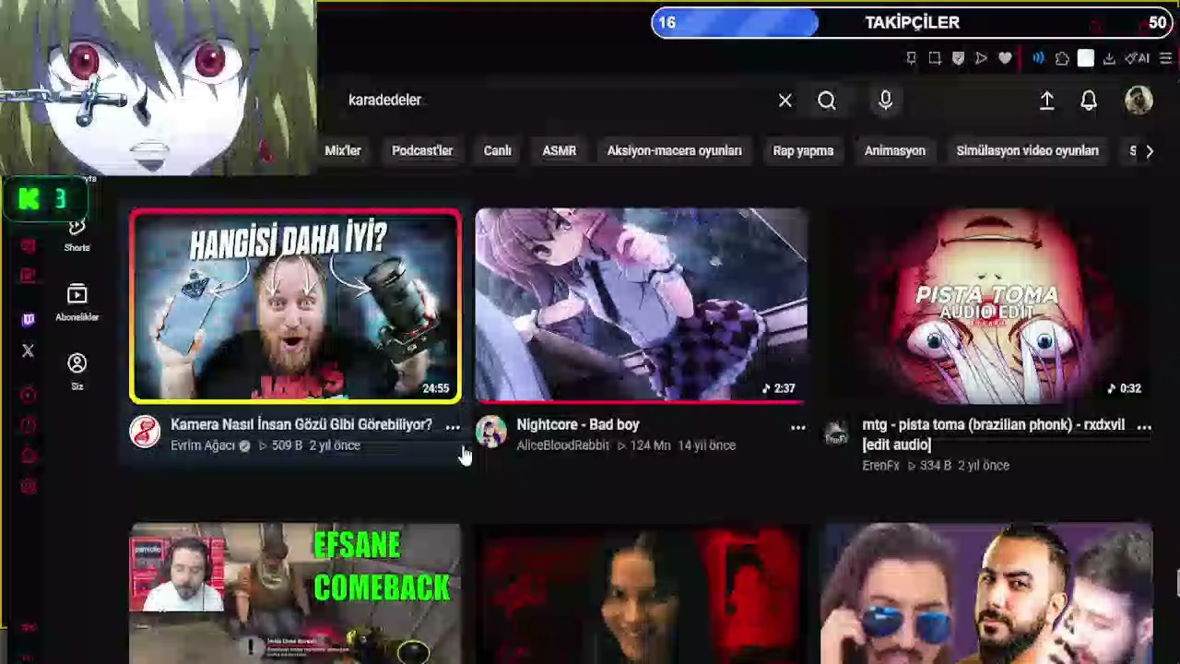Clear the search box with X
Viewport: 1180px width, 664px height.
coord(785,101)
